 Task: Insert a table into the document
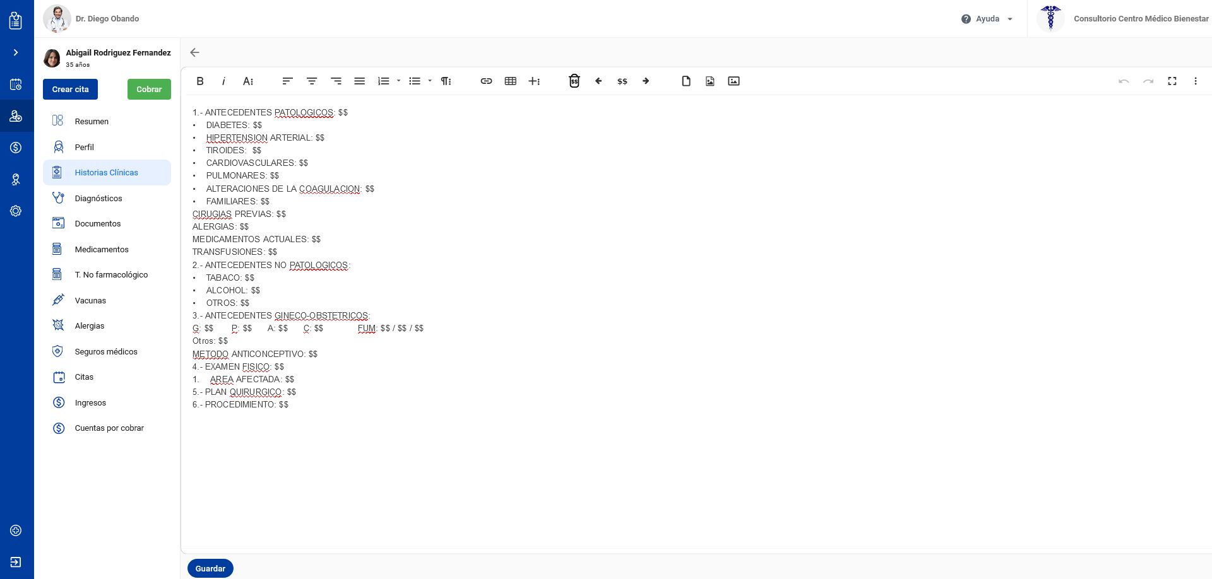tap(511, 81)
